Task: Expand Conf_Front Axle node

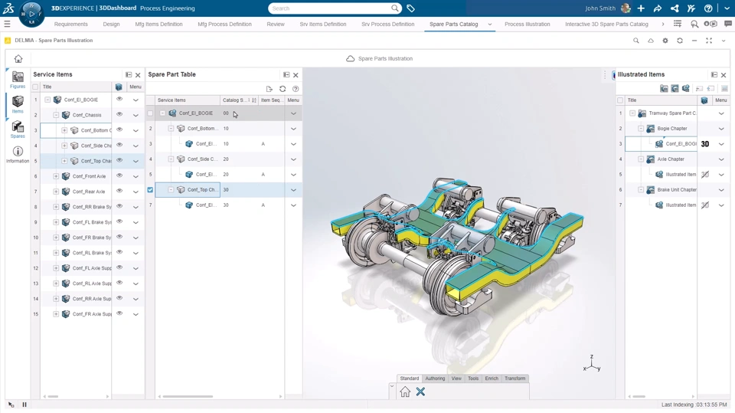Action: [x=56, y=176]
